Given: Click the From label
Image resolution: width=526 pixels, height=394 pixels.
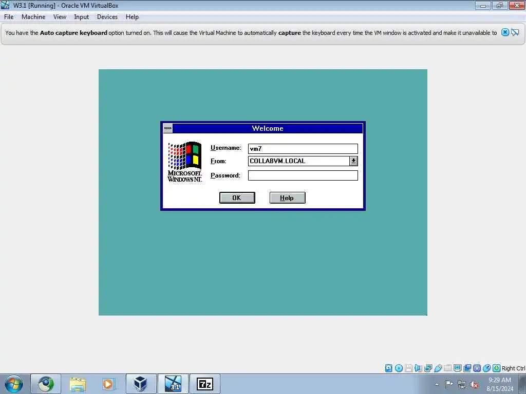Looking at the screenshot, I should pos(218,161).
